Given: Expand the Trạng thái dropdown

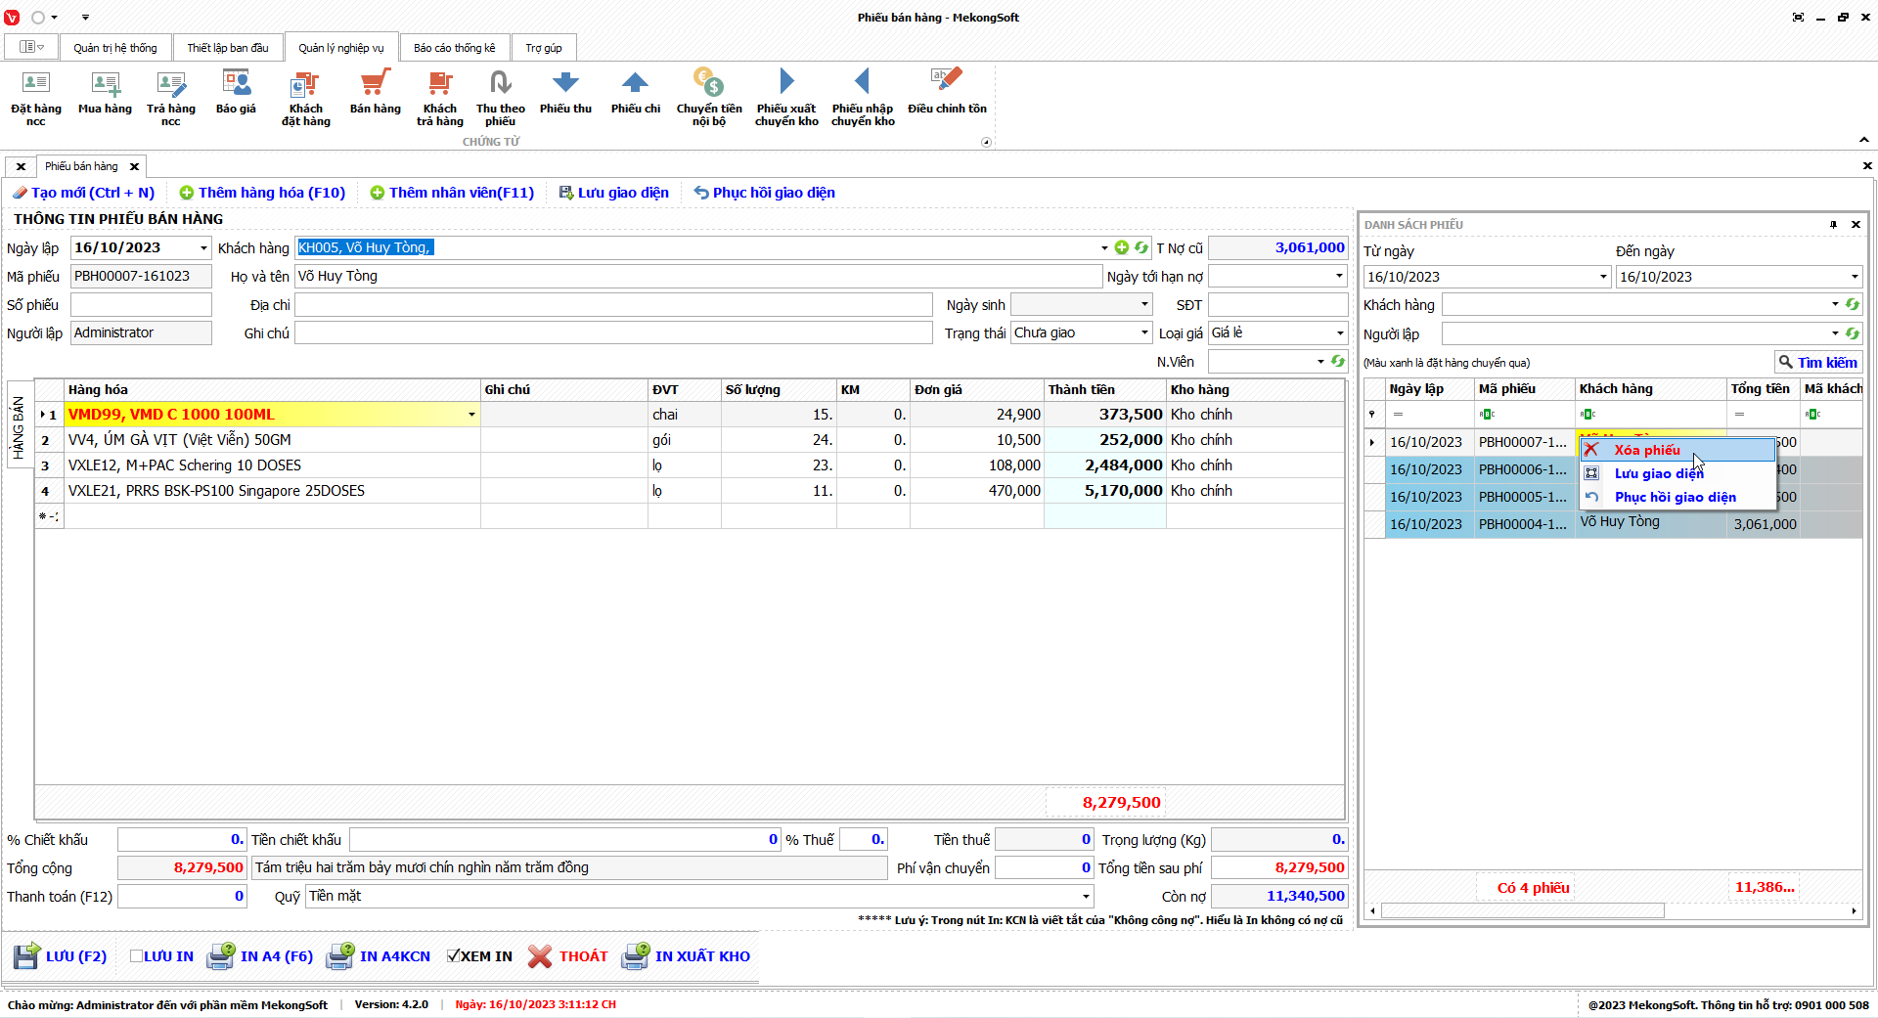Looking at the screenshot, I should pyautogui.click(x=1144, y=333).
